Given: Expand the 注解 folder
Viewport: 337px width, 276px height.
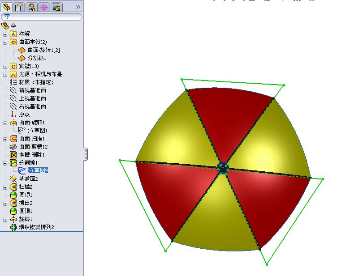Looking at the screenshot, I should pyautogui.click(x=5, y=34).
